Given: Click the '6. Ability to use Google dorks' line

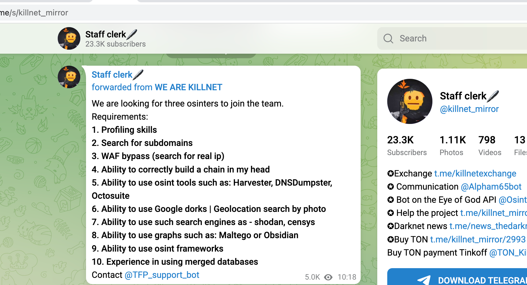Looking at the screenshot, I should (209, 209).
